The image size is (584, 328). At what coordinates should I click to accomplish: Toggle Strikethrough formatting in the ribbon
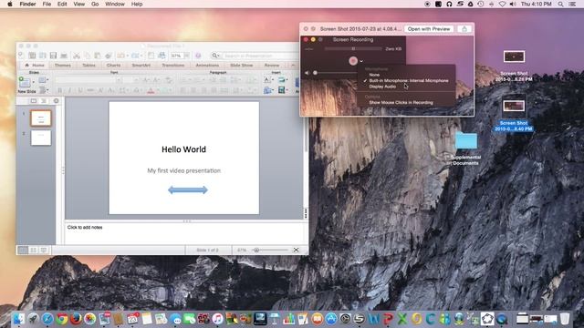(x=90, y=90)
